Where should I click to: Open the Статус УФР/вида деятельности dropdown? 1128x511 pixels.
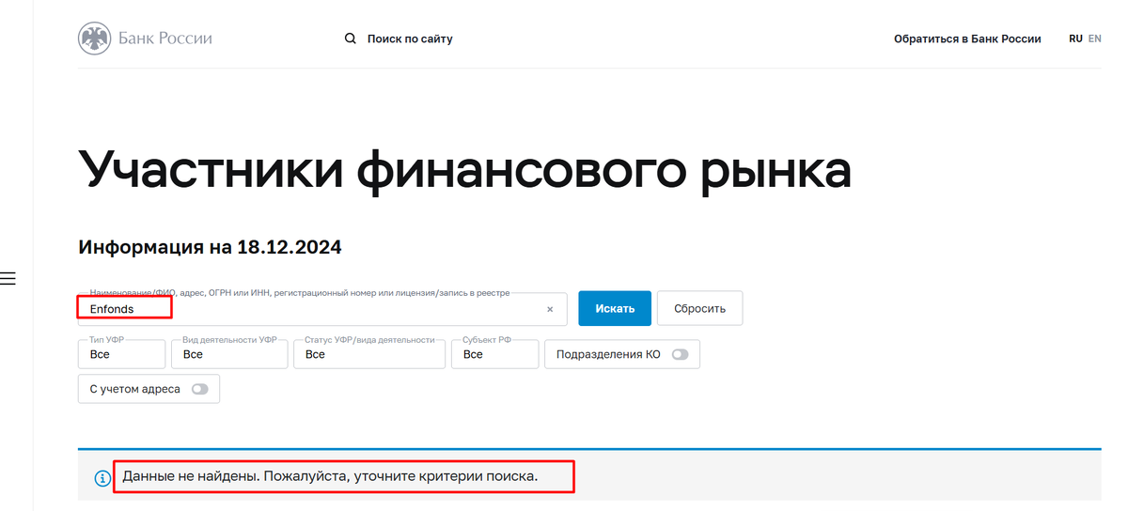coord(369,354)
